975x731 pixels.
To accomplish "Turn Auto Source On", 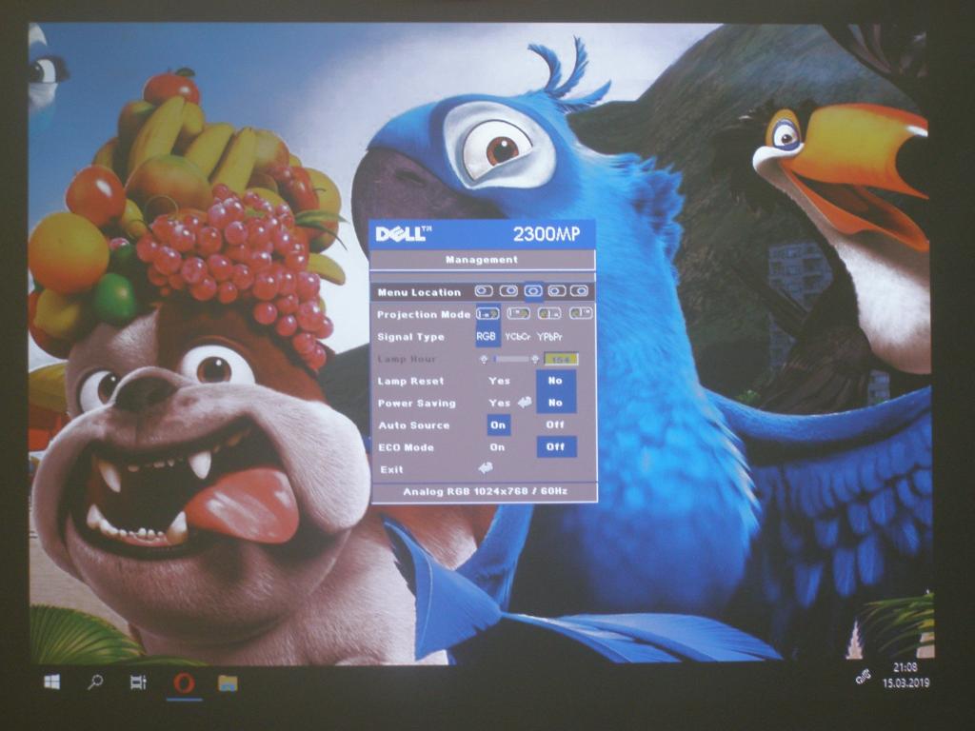I will click(498, 425).
